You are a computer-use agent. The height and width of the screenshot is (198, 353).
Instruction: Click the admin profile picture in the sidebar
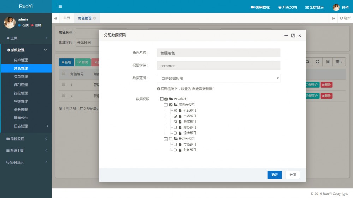[10, 23]
